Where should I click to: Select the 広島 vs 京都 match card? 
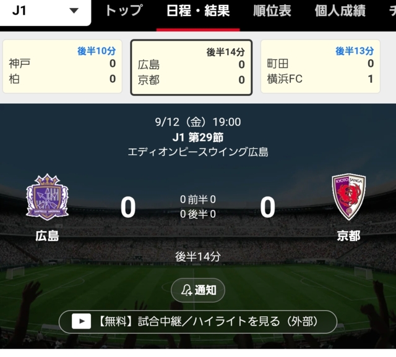191,67
